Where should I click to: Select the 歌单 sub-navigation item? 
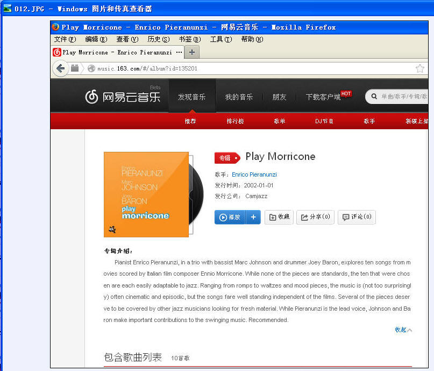click(279, 121)
